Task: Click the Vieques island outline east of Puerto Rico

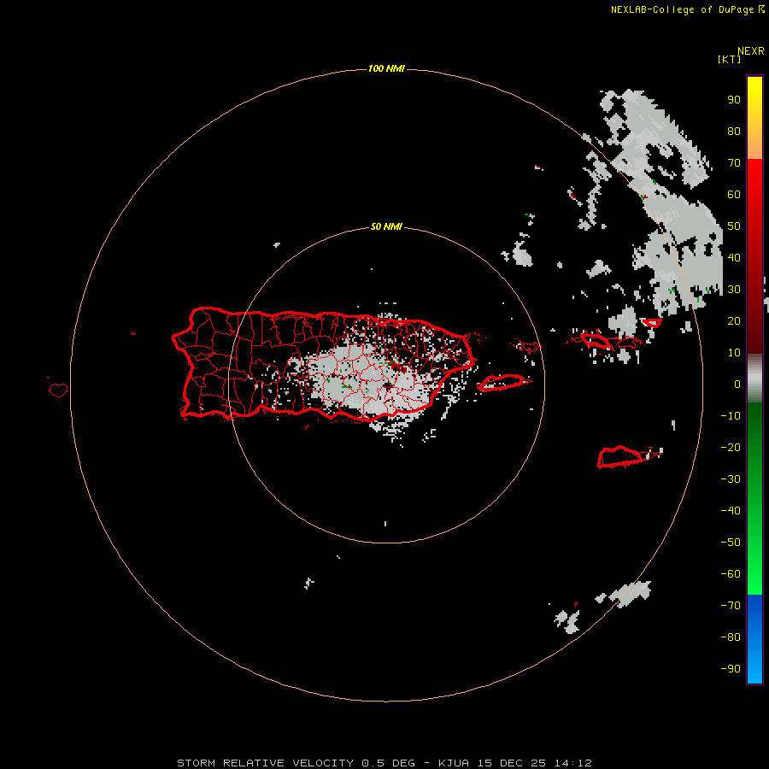Action: click(x=502, y=382)
